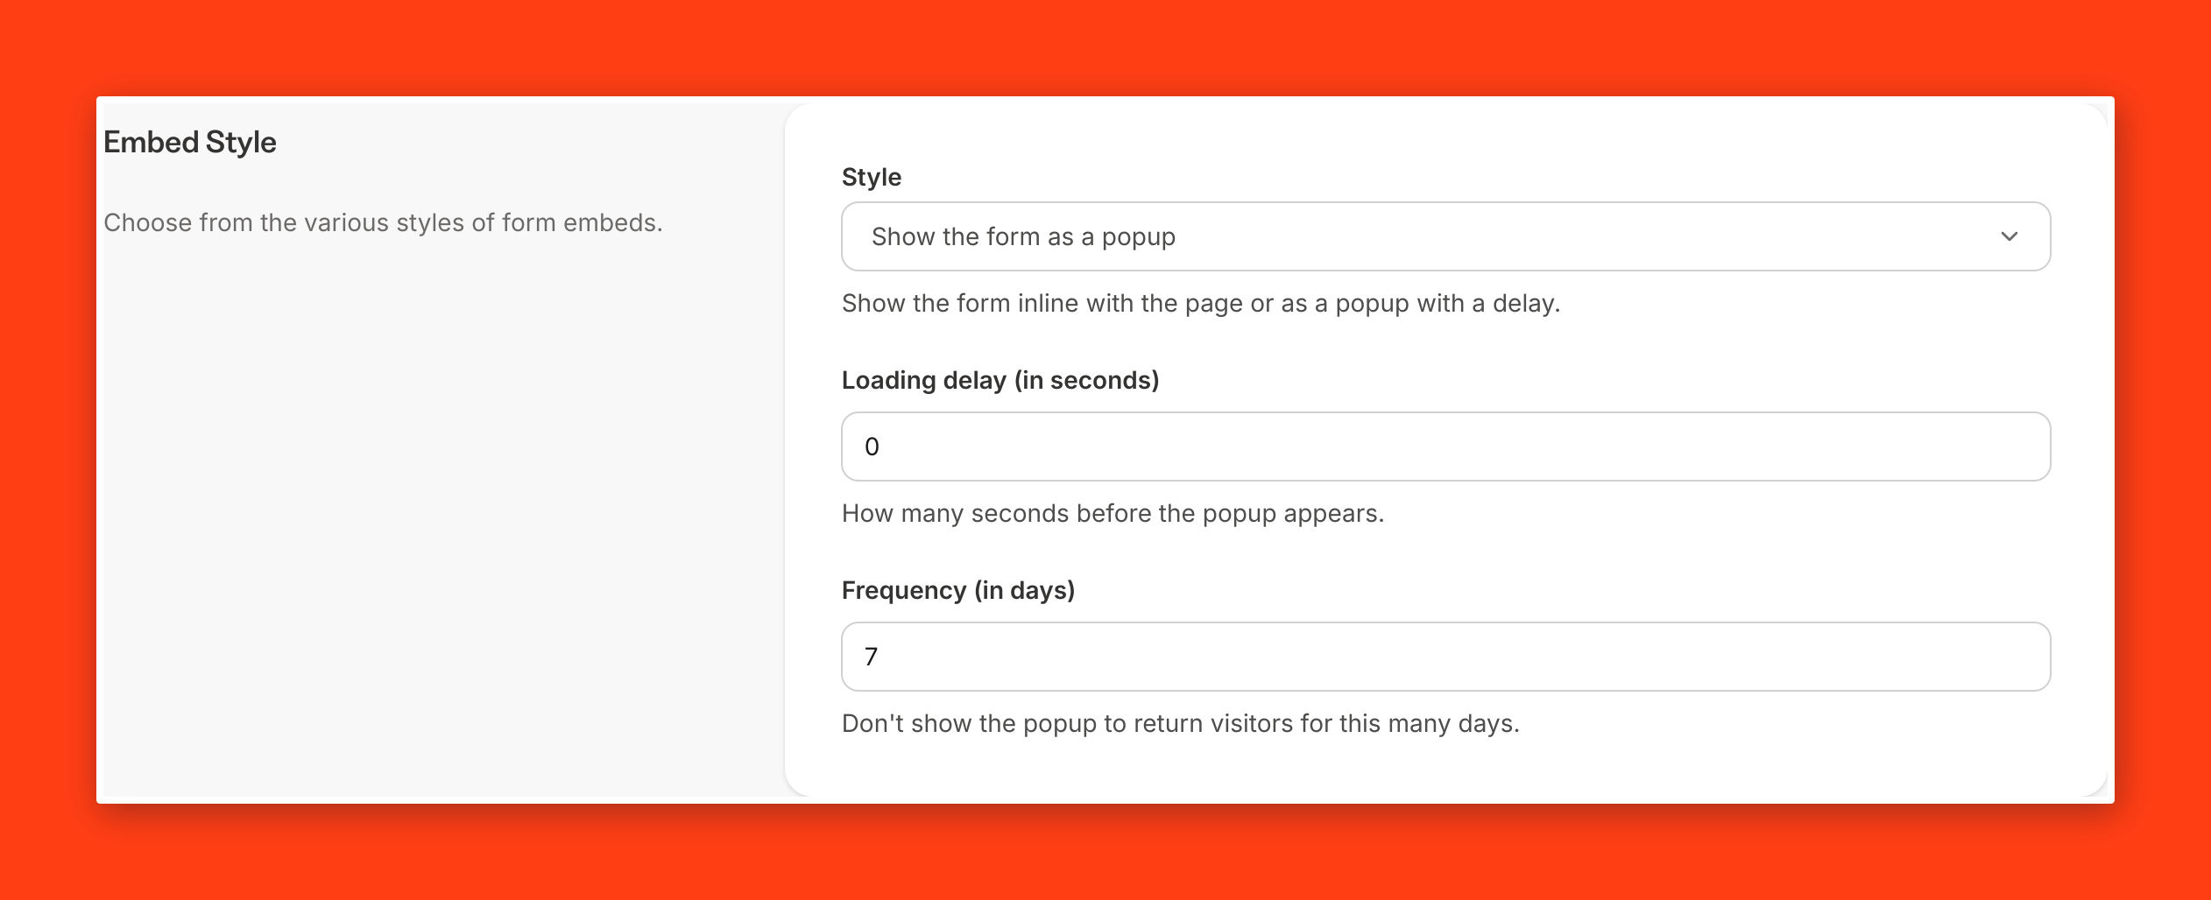Click "Show the form as a popup" selected text
Viewport: 2211px width, 900px height.
[x=1023, y=236]
